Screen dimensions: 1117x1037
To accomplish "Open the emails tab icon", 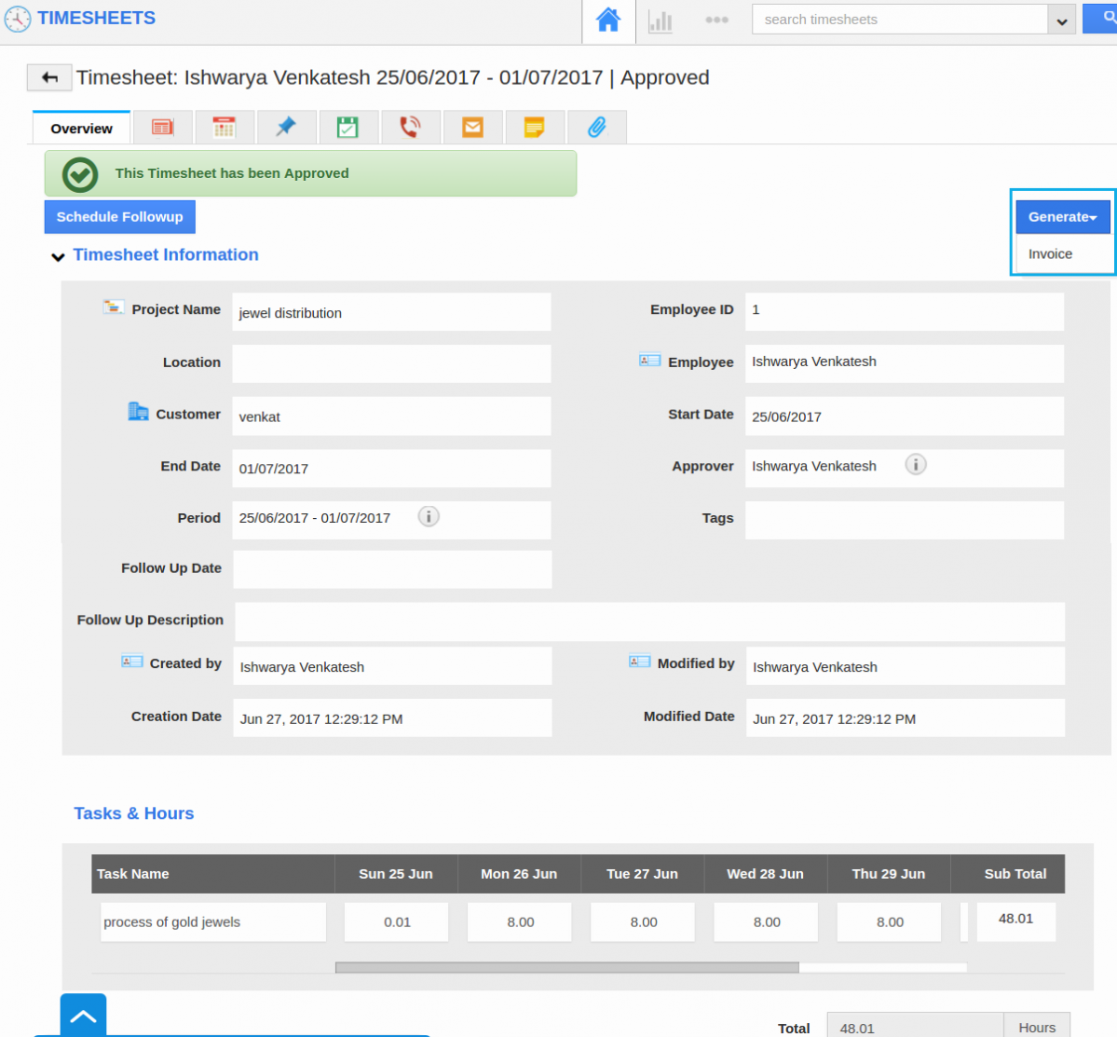I will [x=472, y=127].
